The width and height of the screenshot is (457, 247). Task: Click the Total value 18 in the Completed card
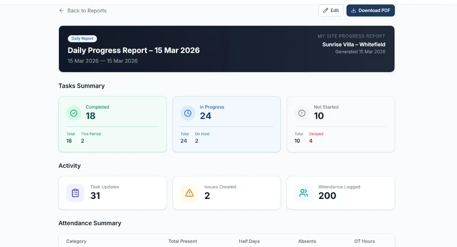[x=69, y=141]
